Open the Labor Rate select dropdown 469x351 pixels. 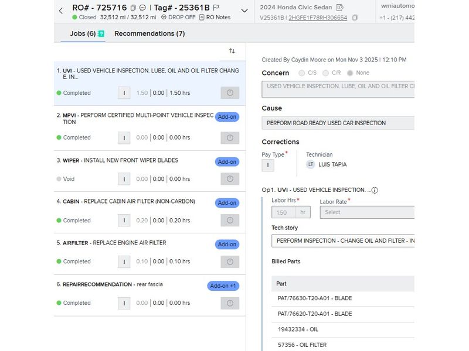tap(367, 212)
